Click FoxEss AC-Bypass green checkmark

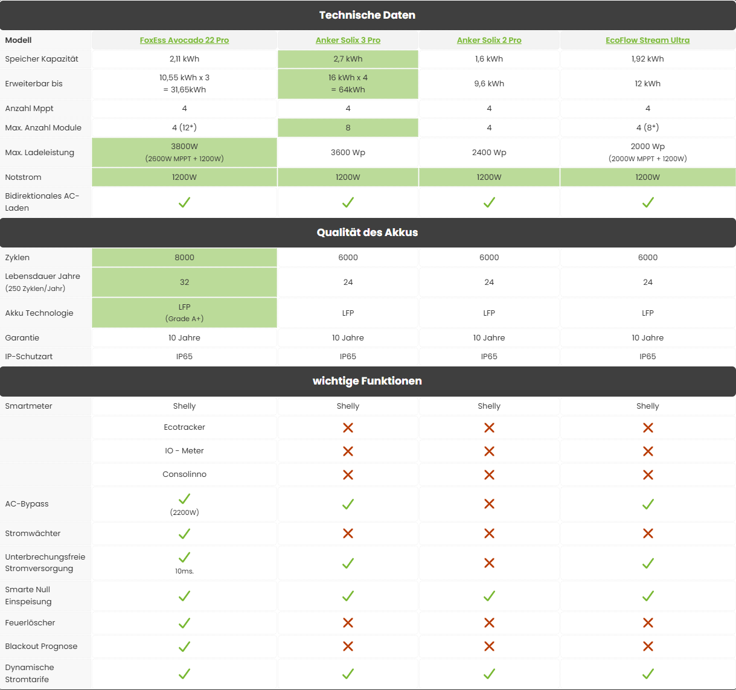(x=184, y=499)
